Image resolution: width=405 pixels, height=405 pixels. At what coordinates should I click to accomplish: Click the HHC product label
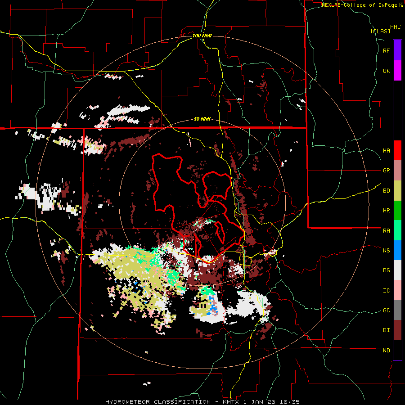(x=396, y=27)
